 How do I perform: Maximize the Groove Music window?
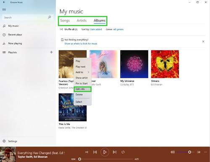pyautogui.click(x=197, y=2)
